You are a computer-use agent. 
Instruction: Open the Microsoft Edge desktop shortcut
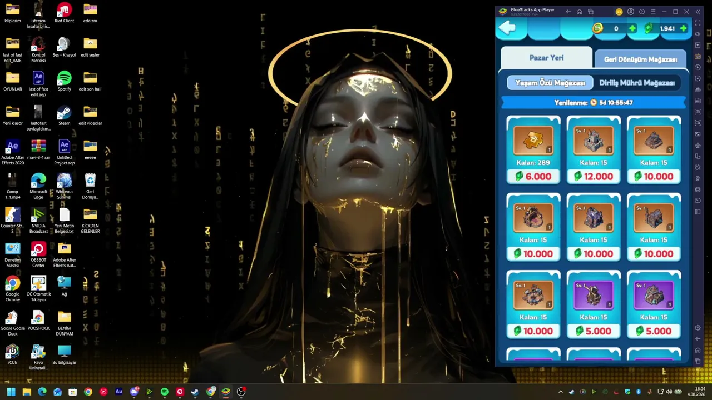[38, 186]
